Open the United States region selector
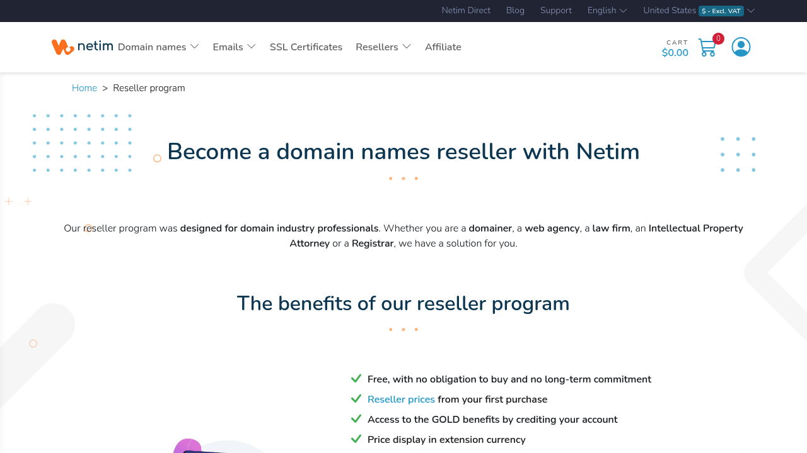Screen dimensions: 807x453 tap(670, 10)
